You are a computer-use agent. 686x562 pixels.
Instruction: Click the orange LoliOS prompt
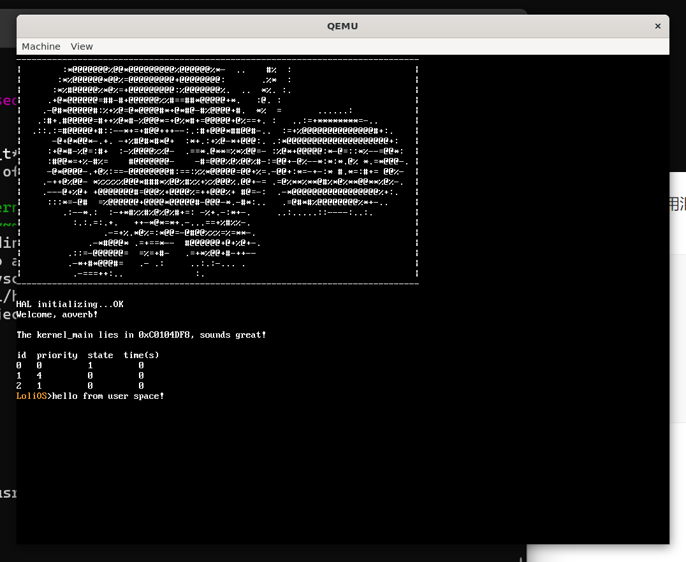(x=31, y=396)
